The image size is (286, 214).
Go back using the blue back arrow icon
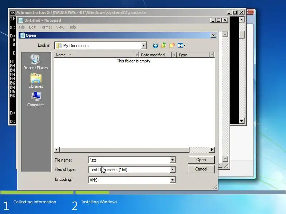tap(156, 46)
